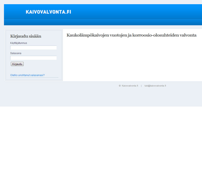Click the KAIVOVALVONTA.FI logo
This screenshot has height=181, width=202.
tap(48, 12)
